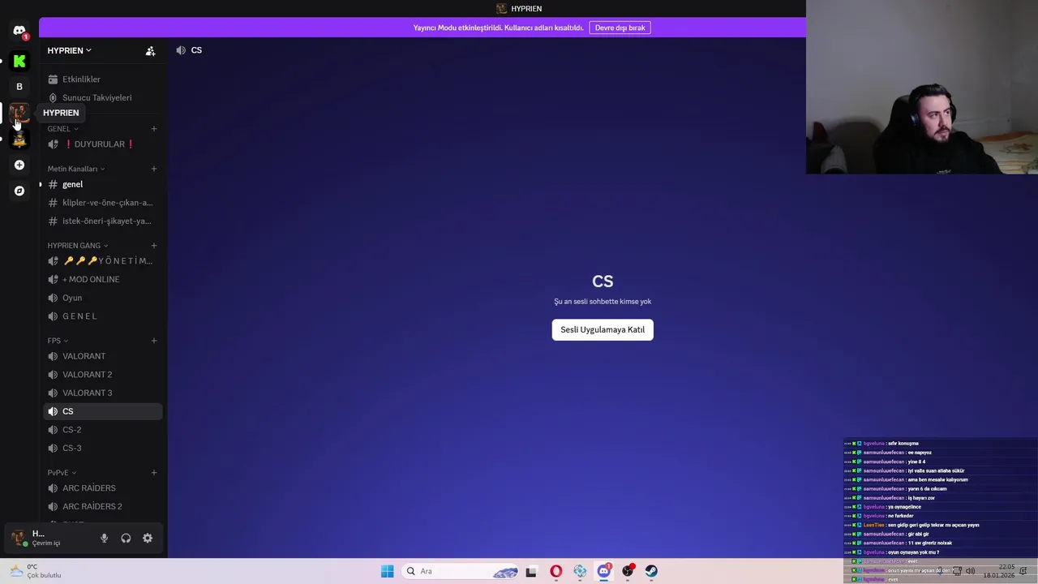Invite people to the HYPRIEN server

150,50
